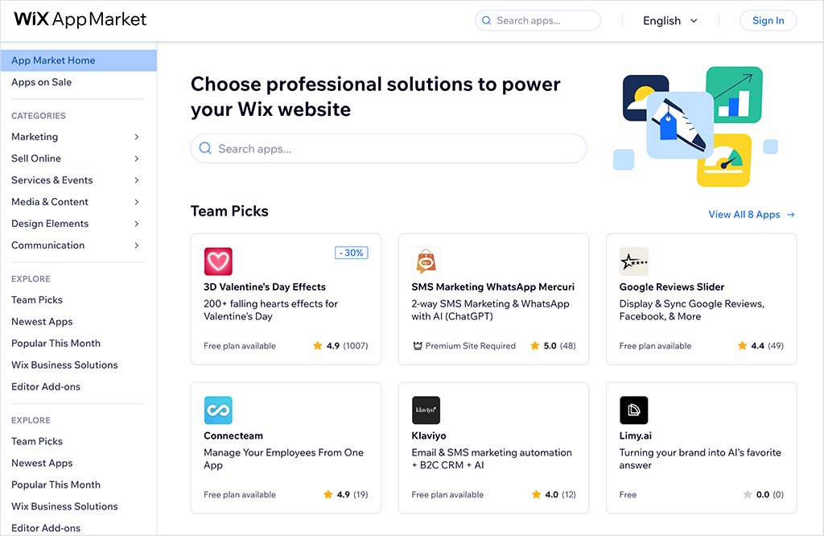The image size is (824, 536).
Task: Click the Sign In button
Action: [x=768, y=20]
